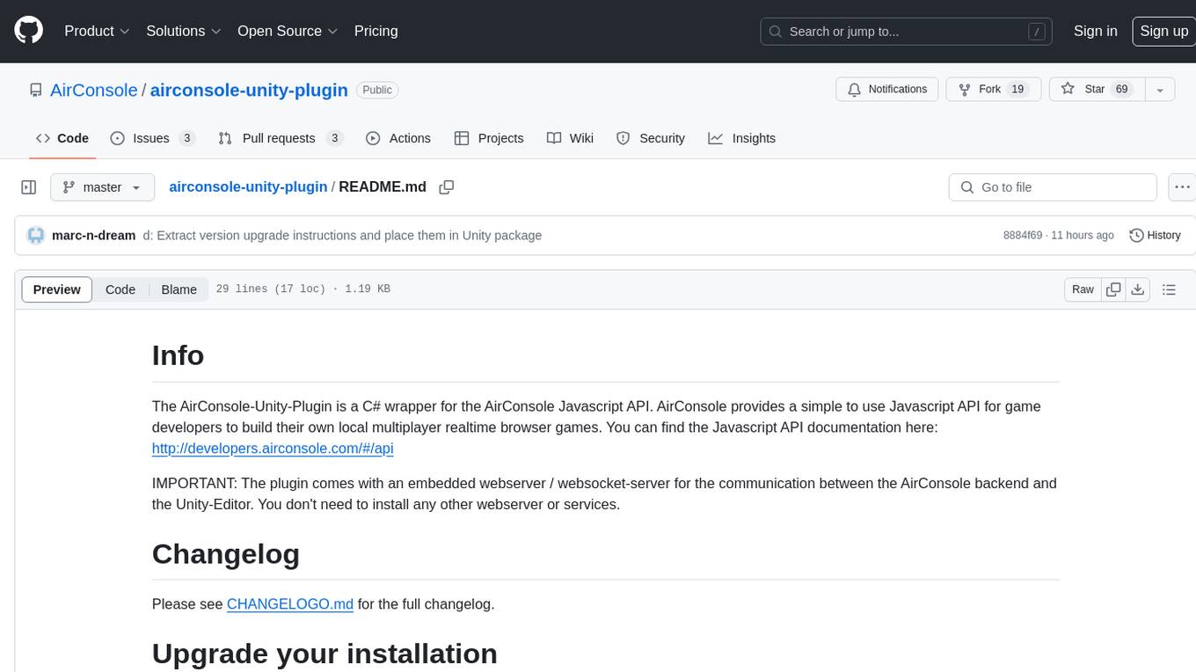Open the GitHub homepage logo

[x=28, y=31]
